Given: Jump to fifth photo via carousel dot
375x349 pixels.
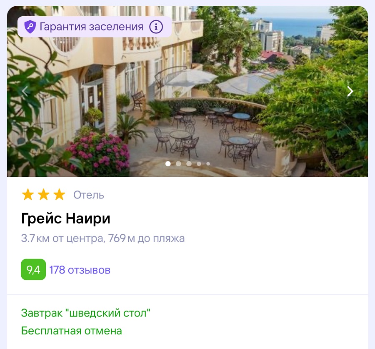Looking at the screenshot, I should click(x=208, y=164).
